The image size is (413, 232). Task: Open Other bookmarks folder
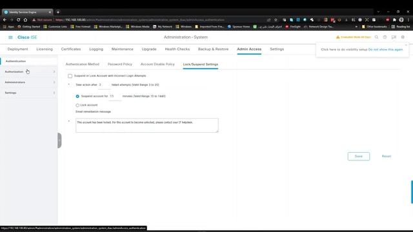374,26
